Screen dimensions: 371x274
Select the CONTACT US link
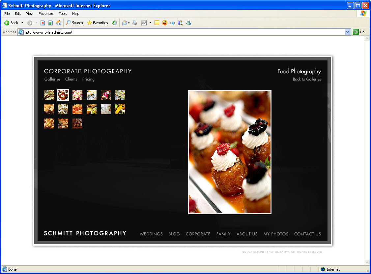coord(307,234)
